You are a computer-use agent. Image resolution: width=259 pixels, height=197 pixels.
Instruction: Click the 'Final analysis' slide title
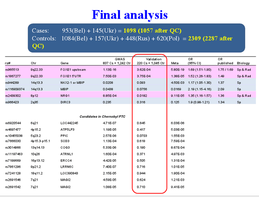click(130, 15)
